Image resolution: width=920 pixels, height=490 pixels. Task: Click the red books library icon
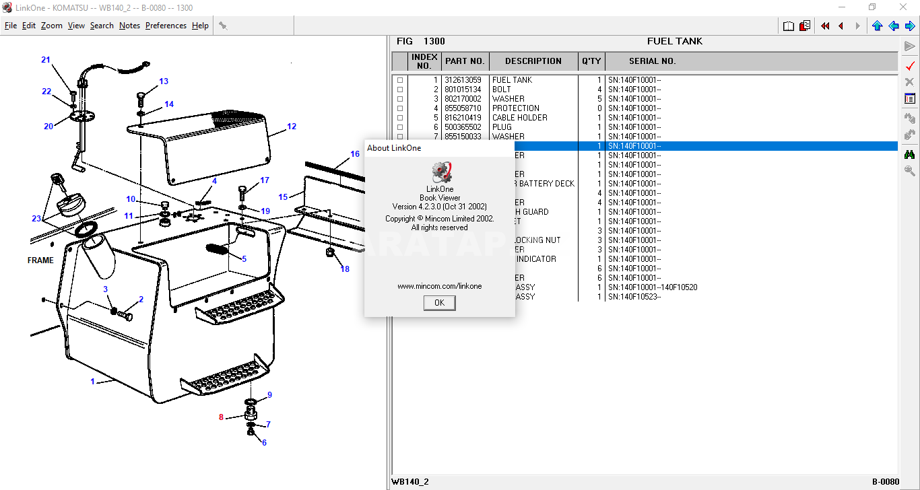[805, 26]
